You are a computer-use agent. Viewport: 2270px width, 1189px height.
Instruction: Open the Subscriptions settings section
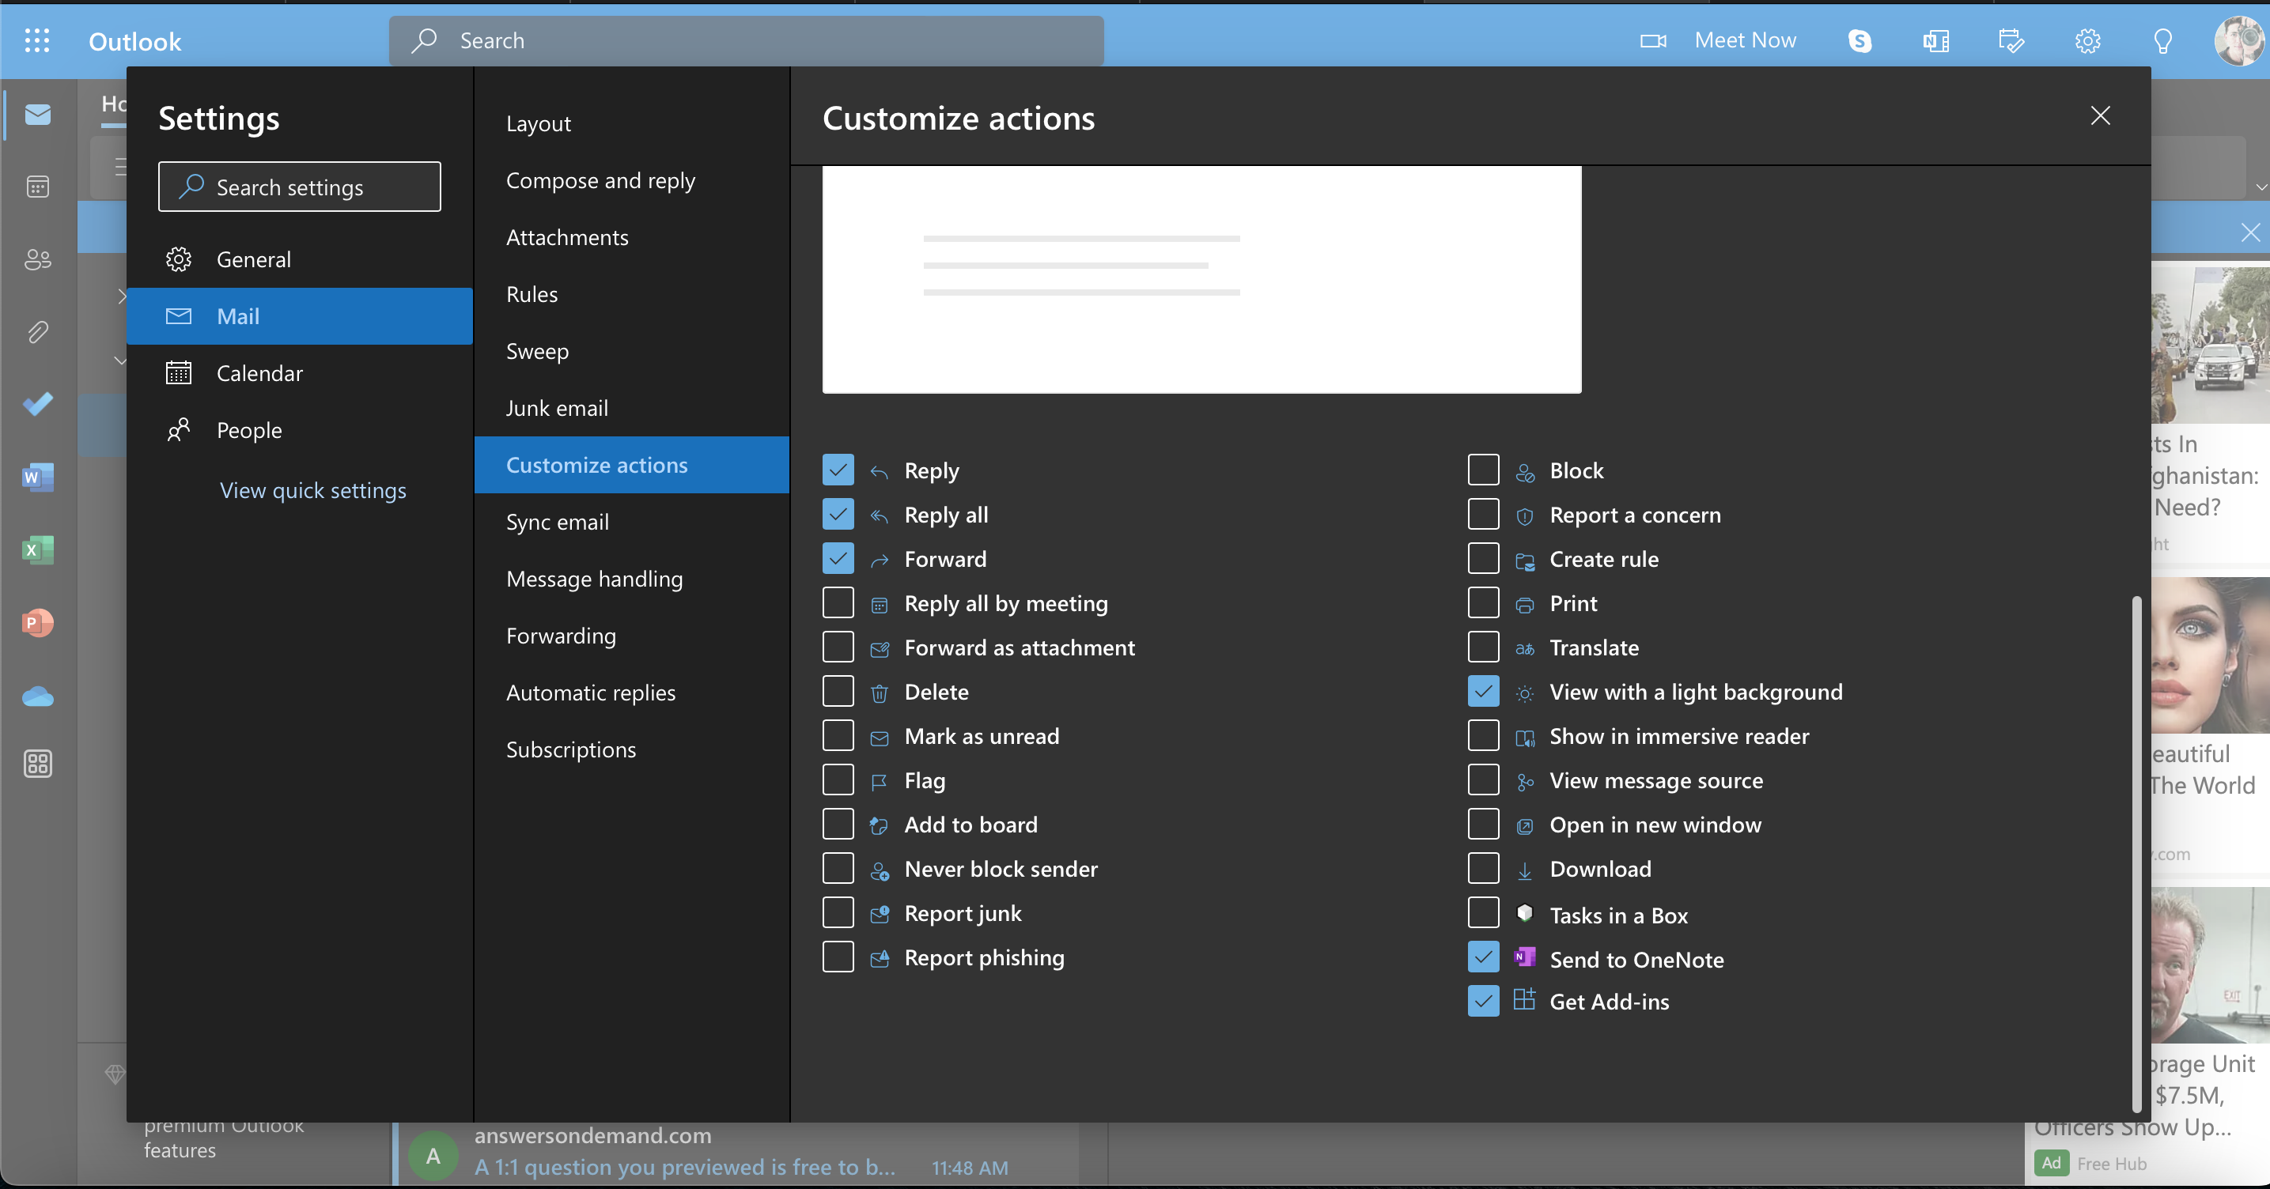point(632,749)
